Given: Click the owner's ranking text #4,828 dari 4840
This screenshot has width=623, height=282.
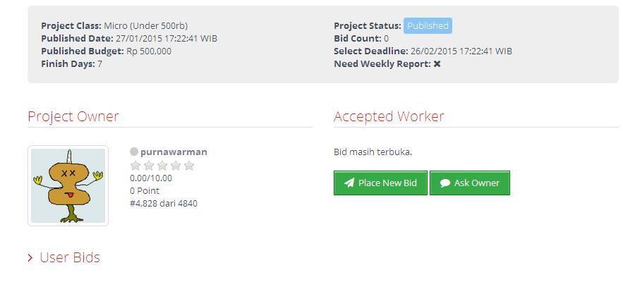Looking at the screenshot, I should point(164,204).
